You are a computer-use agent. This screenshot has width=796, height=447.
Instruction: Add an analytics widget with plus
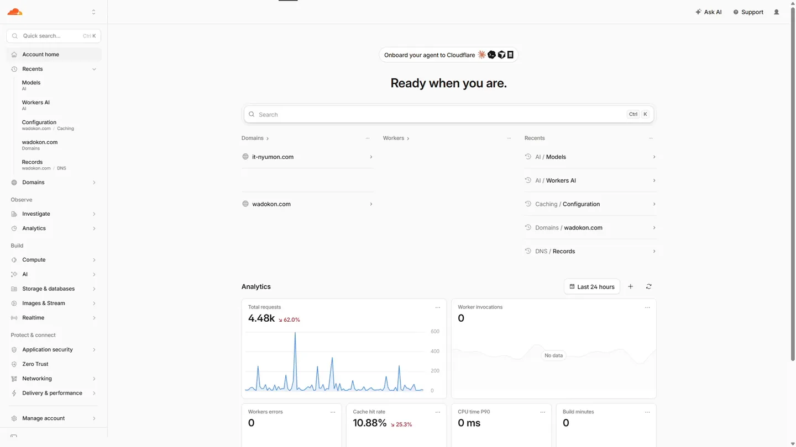point(631,287)
